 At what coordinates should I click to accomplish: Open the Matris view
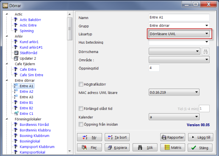tap(172, 148)
